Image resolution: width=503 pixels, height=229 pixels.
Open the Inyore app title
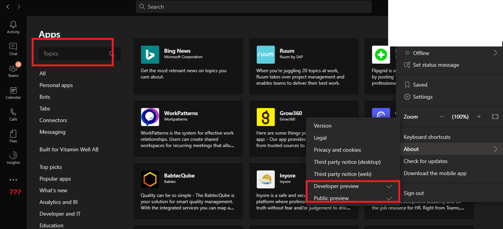click(x=288, y=176)
